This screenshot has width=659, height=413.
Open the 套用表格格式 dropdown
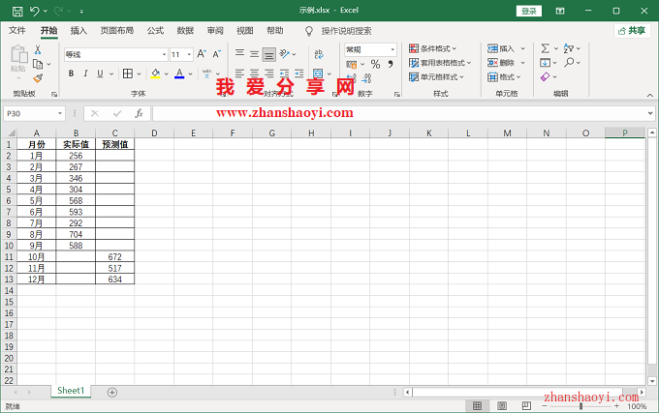440,63
